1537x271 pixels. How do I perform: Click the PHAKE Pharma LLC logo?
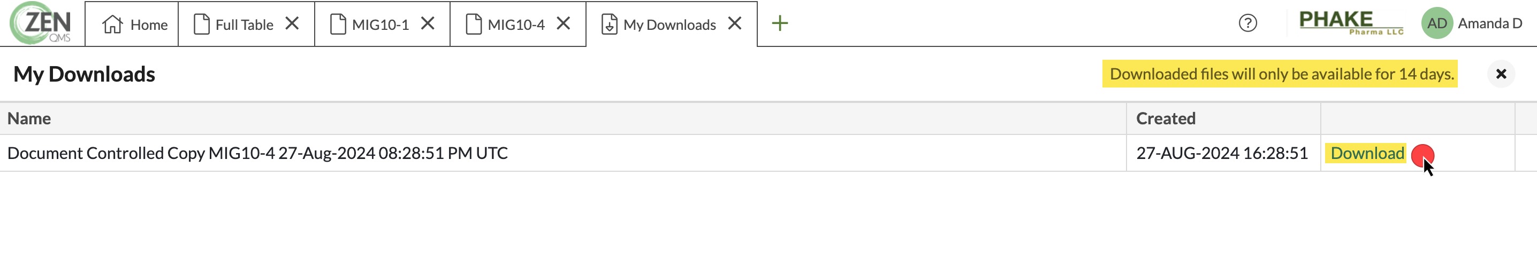1351,23
